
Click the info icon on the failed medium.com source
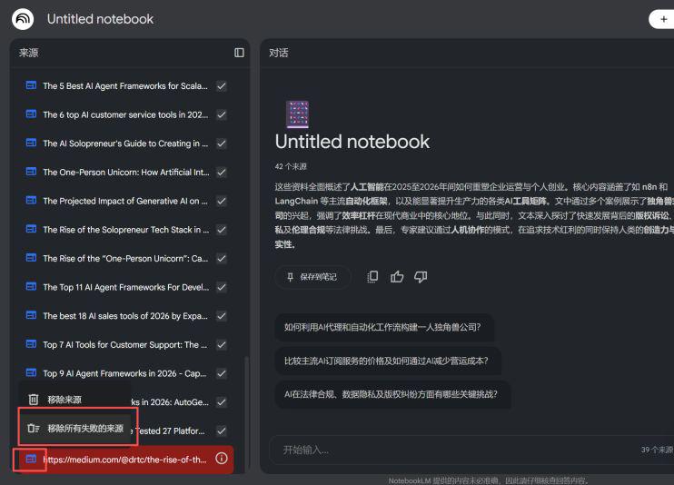tap(222, 459)
